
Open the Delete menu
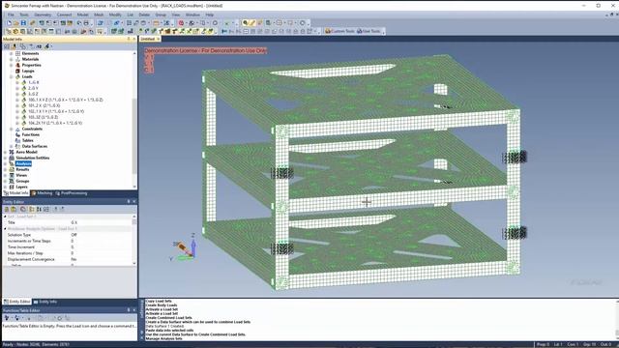144,14
